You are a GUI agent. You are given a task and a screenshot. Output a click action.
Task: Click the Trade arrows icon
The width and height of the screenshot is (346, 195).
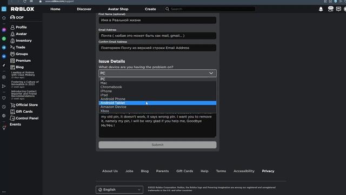(12, 47)
